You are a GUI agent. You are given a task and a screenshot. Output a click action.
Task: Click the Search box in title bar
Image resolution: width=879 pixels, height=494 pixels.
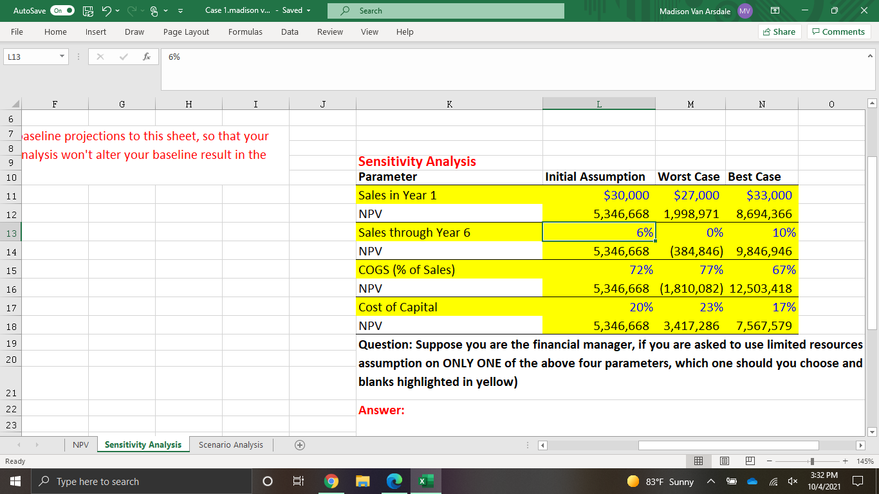(x=445, y=11)
